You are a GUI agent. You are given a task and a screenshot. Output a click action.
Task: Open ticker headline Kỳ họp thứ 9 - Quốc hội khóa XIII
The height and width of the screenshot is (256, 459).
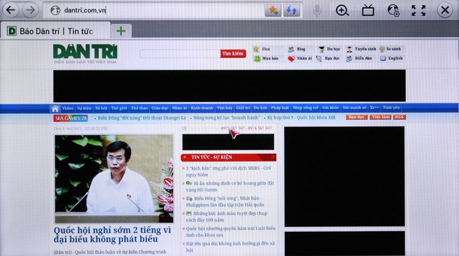301,117
